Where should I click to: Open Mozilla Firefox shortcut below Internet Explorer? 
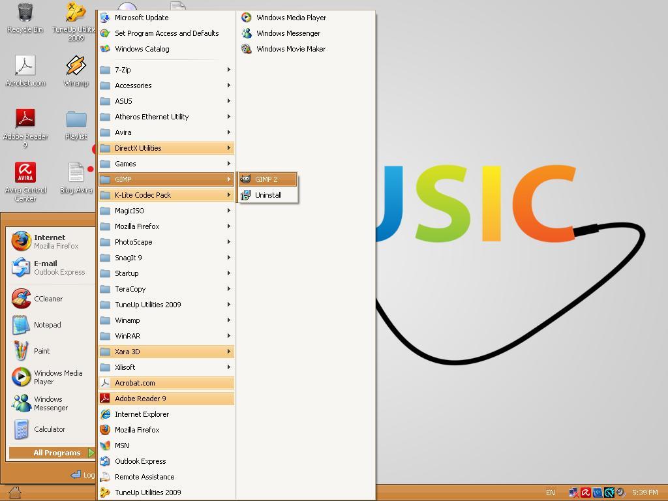click(x=166, y=430)
